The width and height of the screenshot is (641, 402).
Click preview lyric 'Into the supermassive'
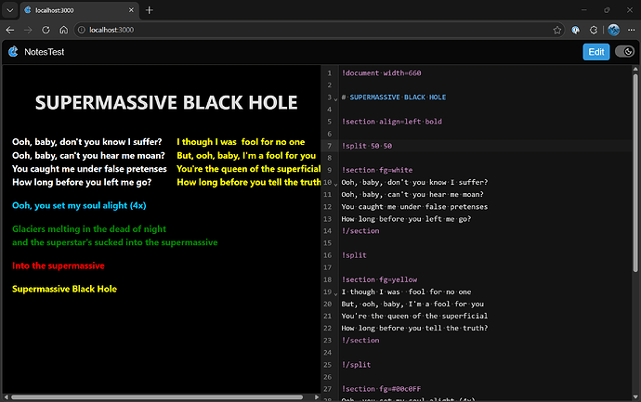[x=58, y=266]
